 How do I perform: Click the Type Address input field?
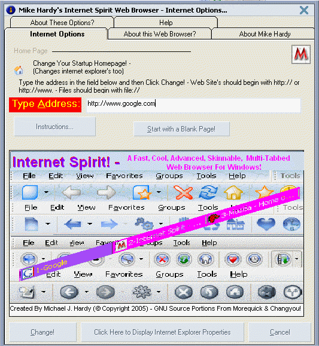[193, 105]
